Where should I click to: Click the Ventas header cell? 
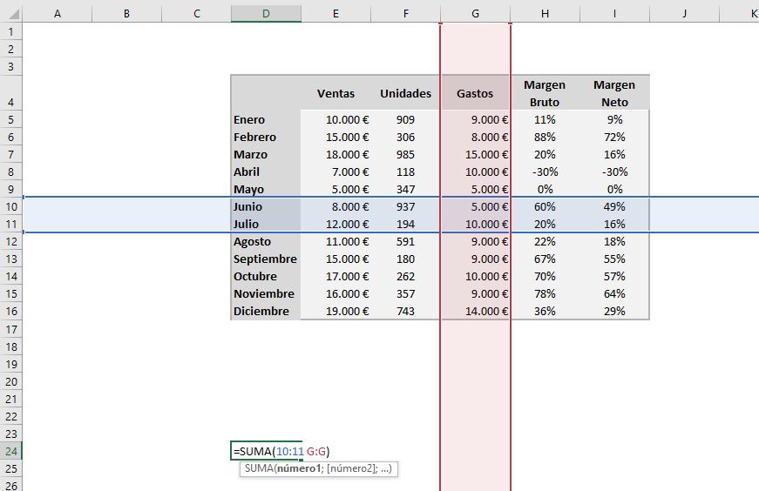[x=336, y=93]
